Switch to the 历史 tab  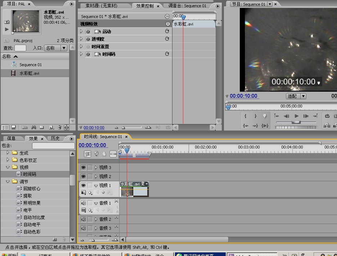pos(55,138)
